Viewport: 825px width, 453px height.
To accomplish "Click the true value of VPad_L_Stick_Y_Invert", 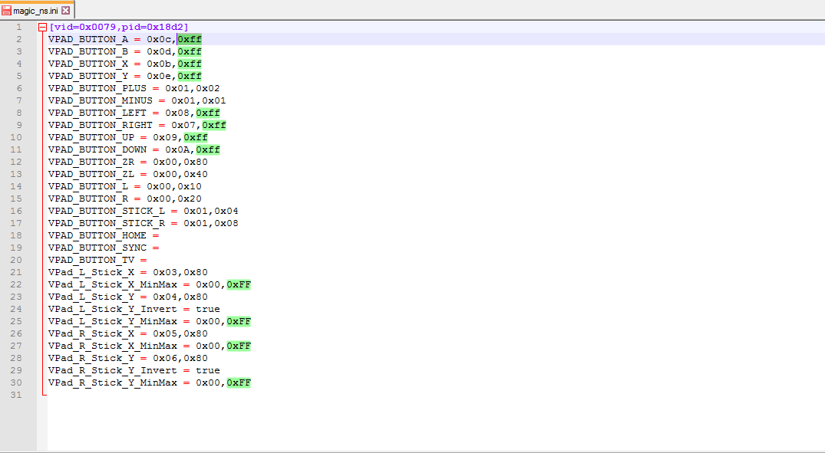I will (208, 309).
